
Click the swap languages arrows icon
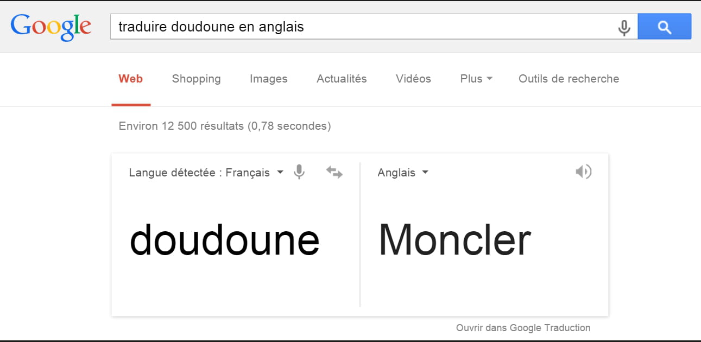(334, 172)
